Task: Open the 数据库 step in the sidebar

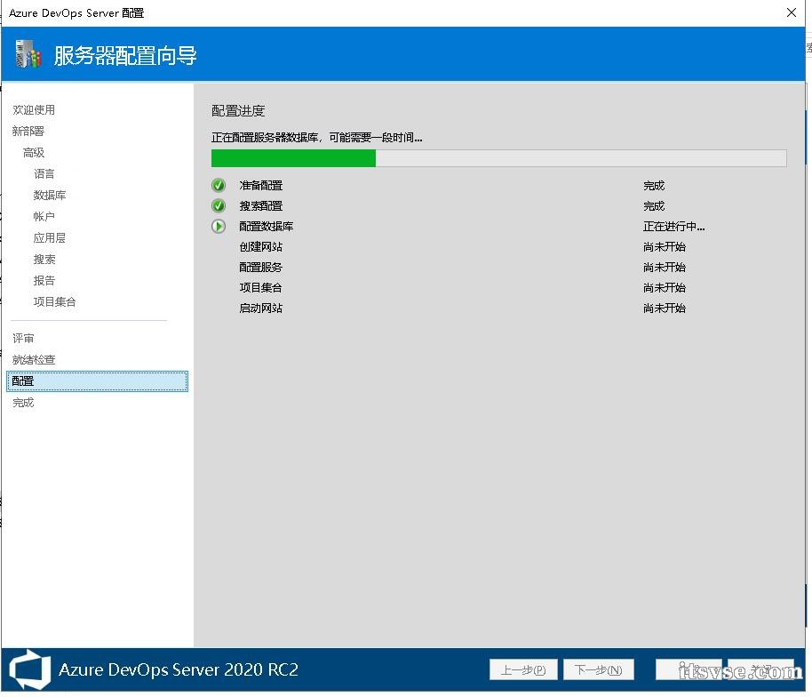Action: click(x=50, y=195)
